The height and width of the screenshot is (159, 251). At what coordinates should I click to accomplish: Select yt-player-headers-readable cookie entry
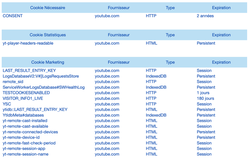pyautogui.click(x=28, y=43)
